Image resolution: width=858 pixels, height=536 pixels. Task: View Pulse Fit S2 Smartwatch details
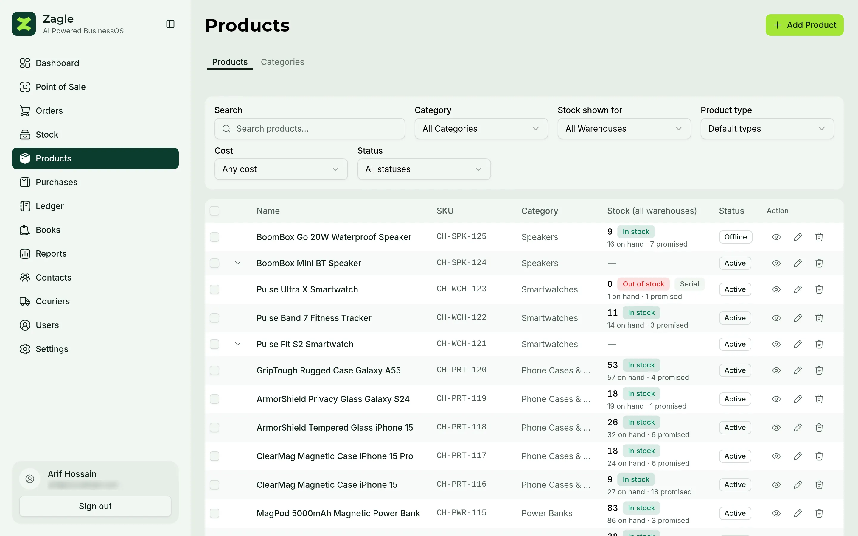coord(776,344)
